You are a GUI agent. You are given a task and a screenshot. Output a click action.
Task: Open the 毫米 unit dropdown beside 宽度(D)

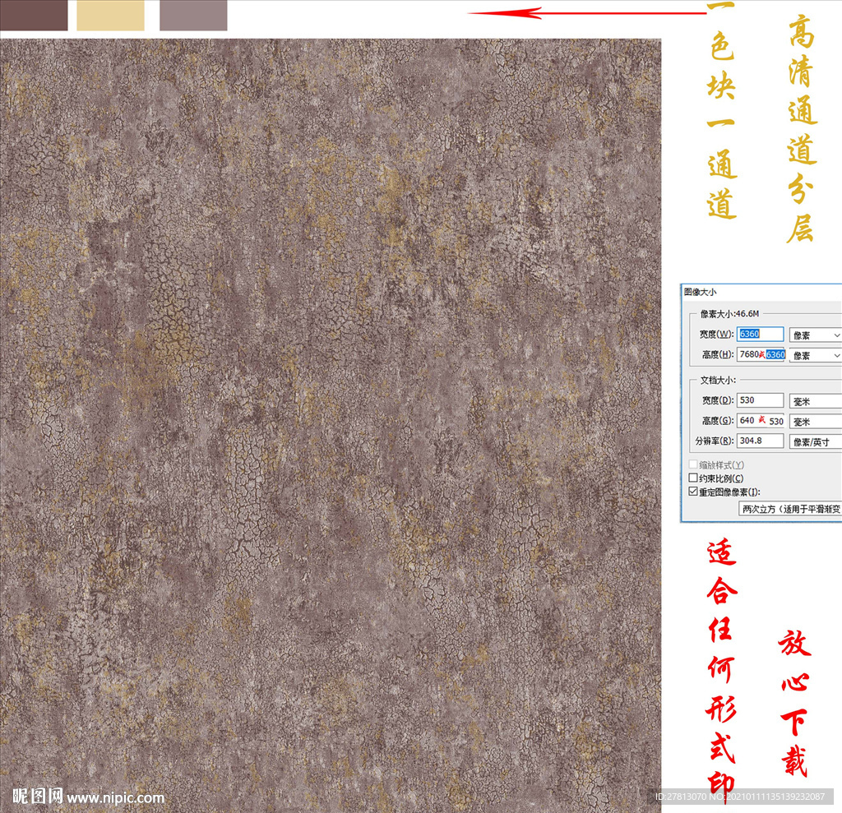click(815, 401)
